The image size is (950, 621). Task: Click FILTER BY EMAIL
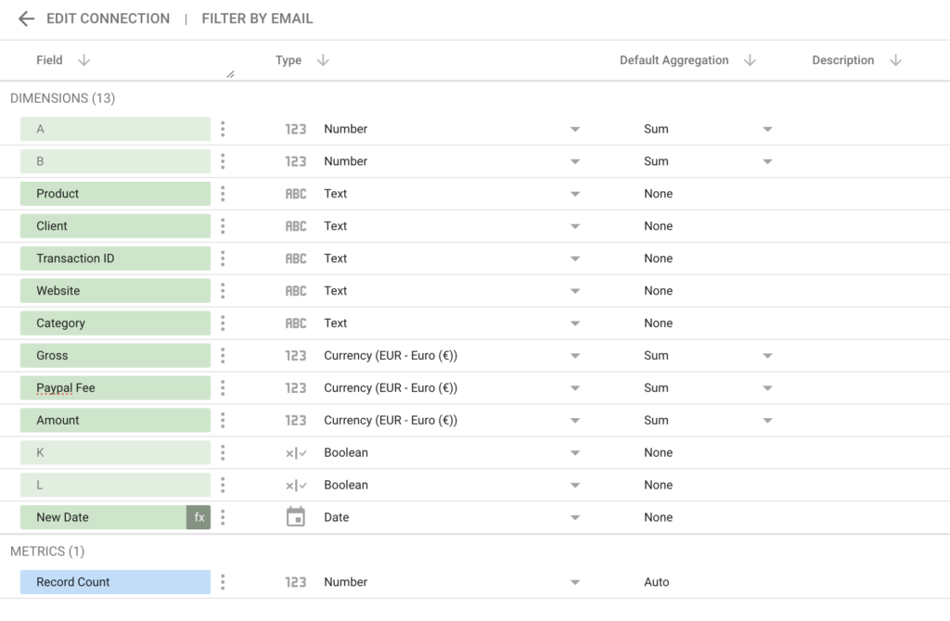258,18
